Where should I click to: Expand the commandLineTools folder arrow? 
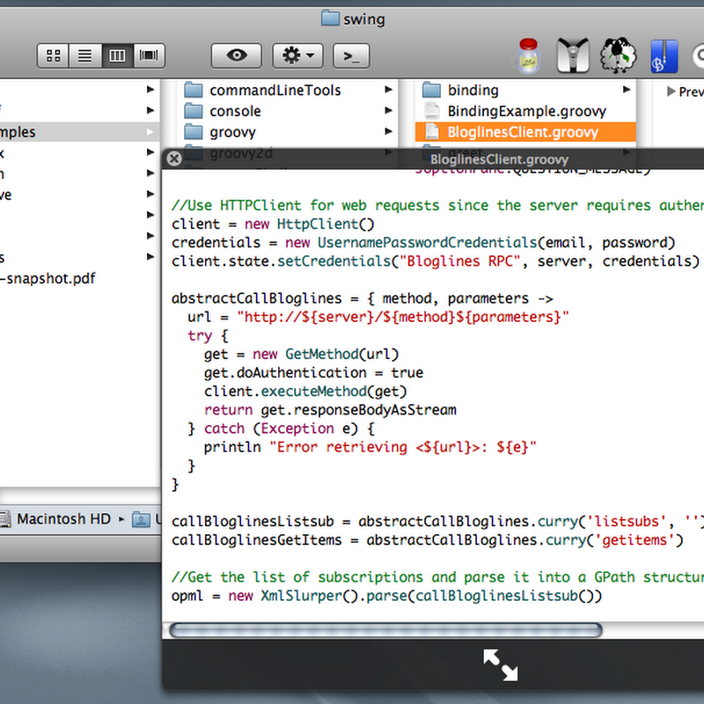tap(388, 90)
